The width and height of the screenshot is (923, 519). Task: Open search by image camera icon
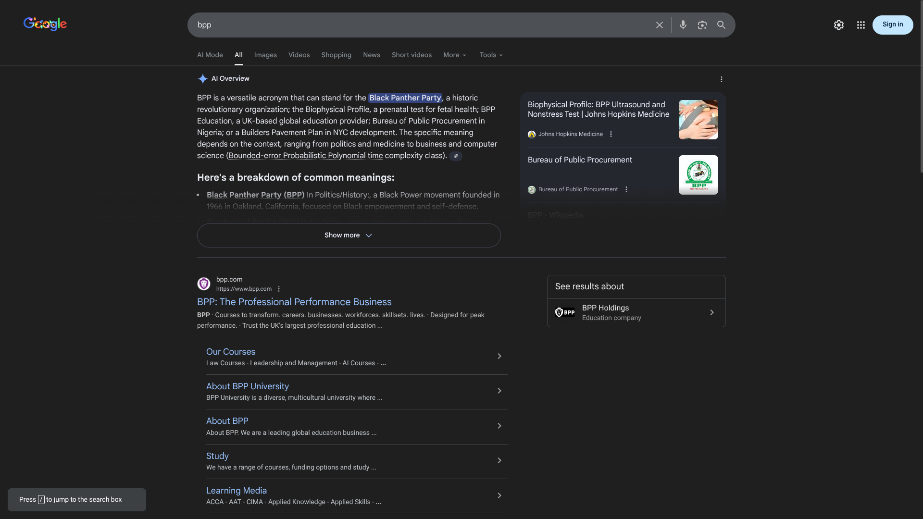[702, 25]
